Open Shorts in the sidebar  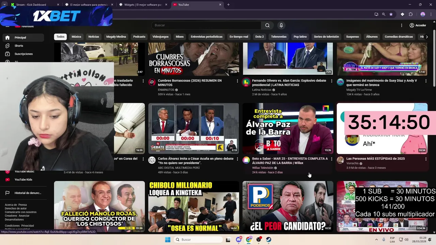[x=23, y=46]
